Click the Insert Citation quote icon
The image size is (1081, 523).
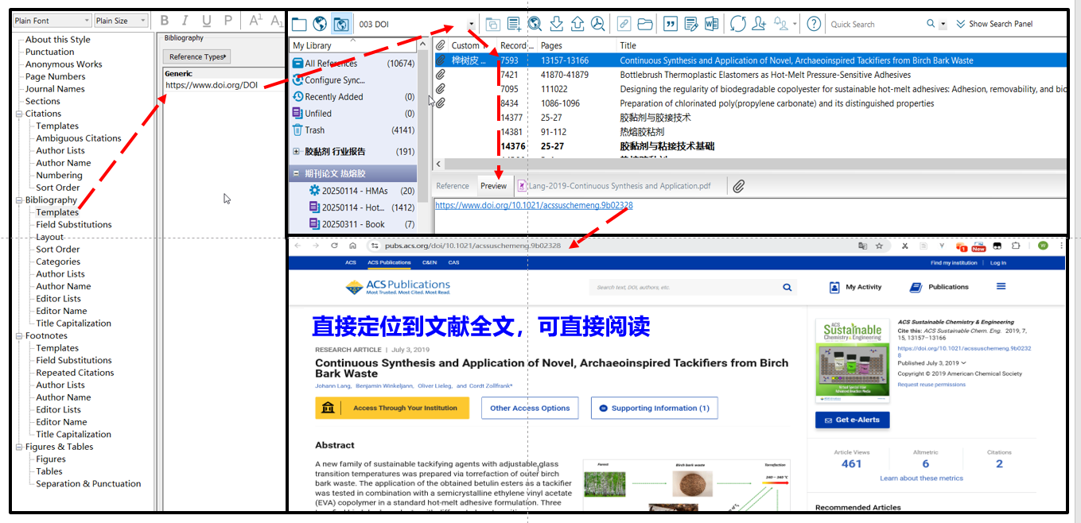[x=670, y=24]
